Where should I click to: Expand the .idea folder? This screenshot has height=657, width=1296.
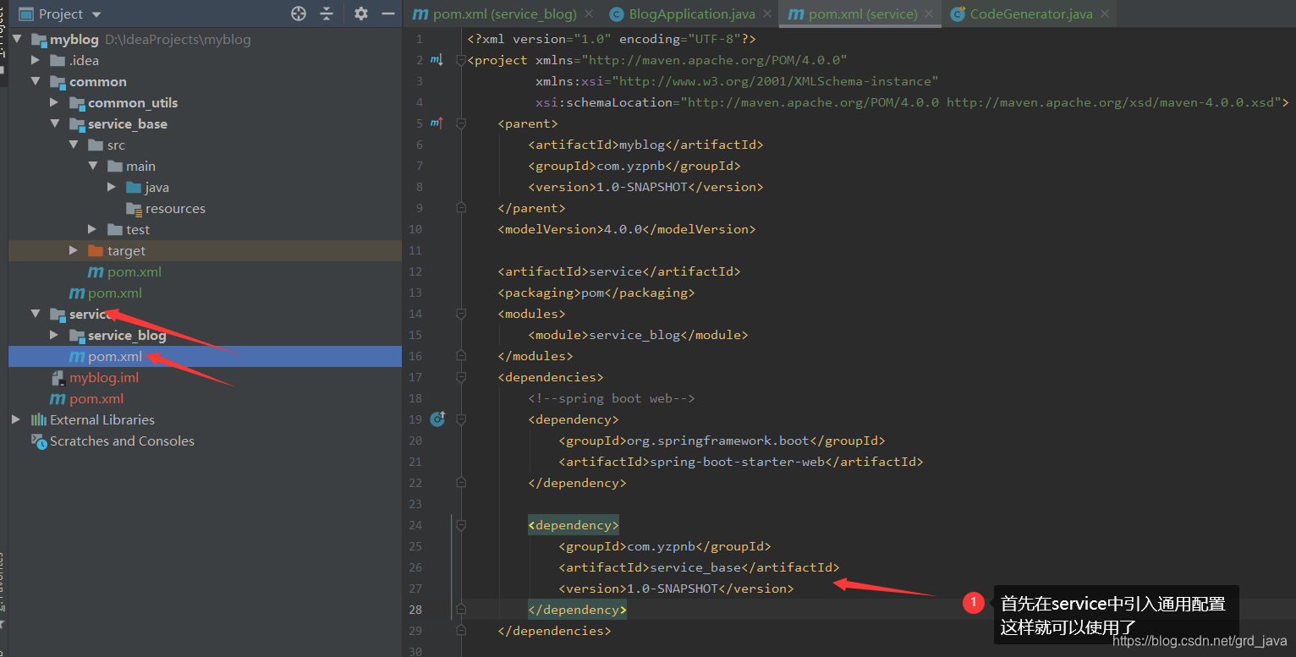(x=35, y=60)
